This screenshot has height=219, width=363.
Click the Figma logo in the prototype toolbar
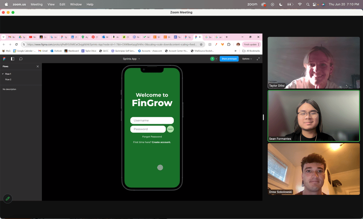[x=4, y=59]
